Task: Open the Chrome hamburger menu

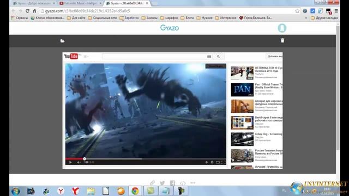Action: coord(336,11)
